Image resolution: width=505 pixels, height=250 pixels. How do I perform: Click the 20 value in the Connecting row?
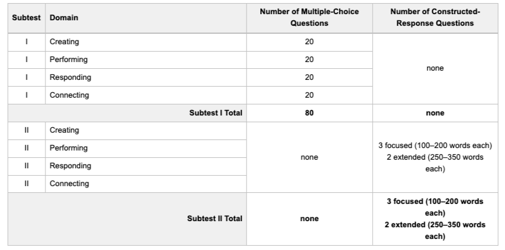309,95
